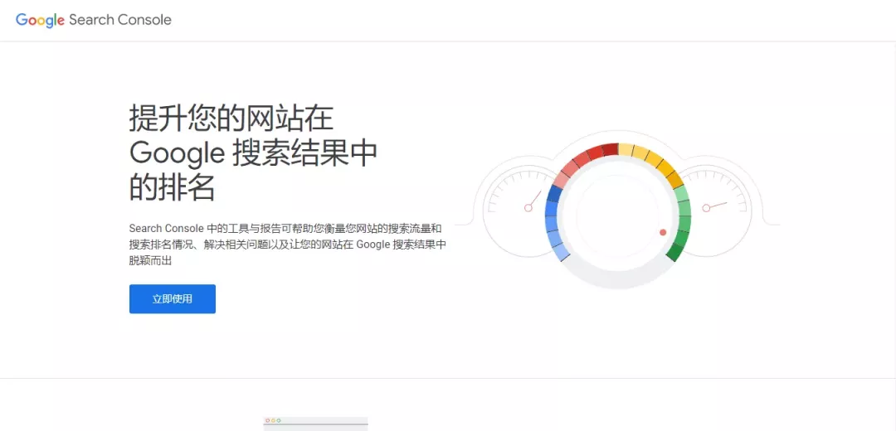Click the red dot on the browser mockup
This screenshot has width=896, height=431.
click(267, 420)
